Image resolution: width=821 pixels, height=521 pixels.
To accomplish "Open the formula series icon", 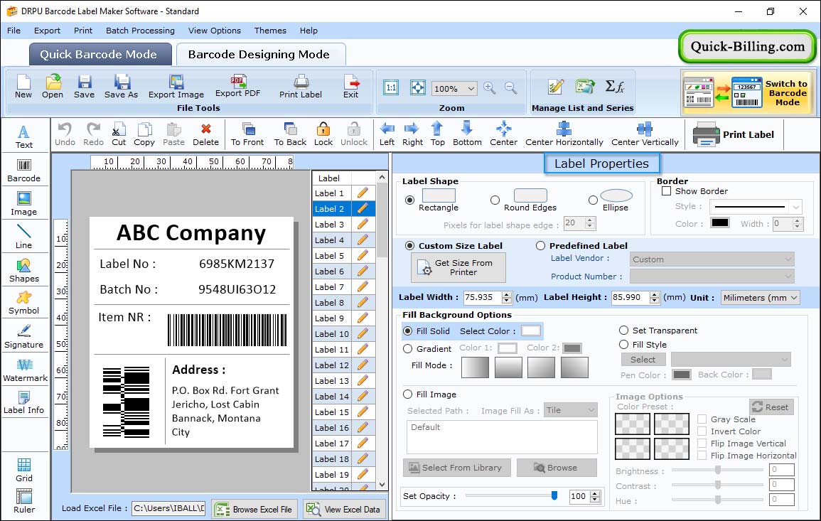I will (615, 87).
